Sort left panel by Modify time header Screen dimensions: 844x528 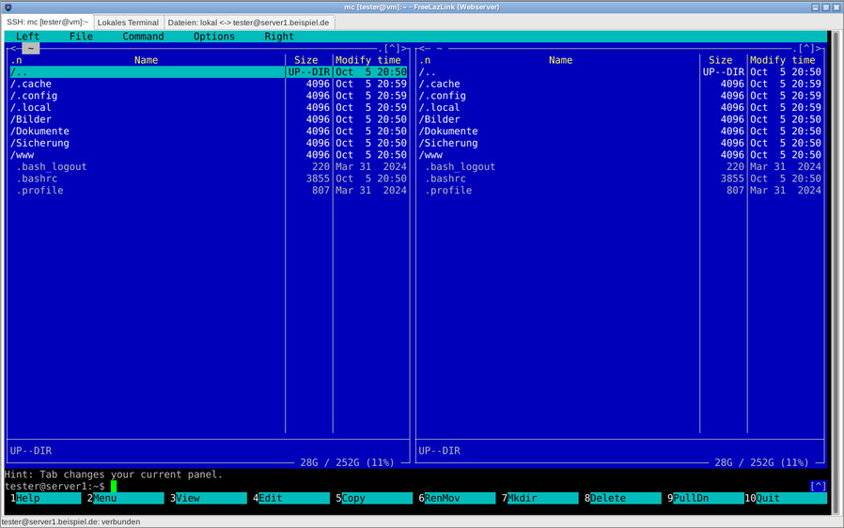(368, 60)
